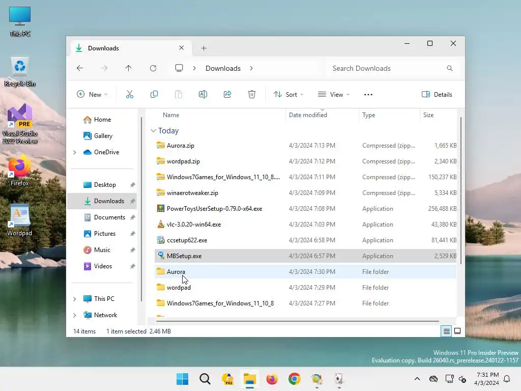Select Firefox desktop shortcut
This screenshot has width=521, height=391.
click(x=20, y=170)
